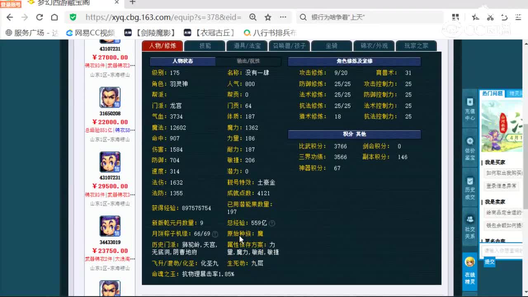Click the address bar URL field
This screenshot has height=297, width=528.
coord(163,17)
